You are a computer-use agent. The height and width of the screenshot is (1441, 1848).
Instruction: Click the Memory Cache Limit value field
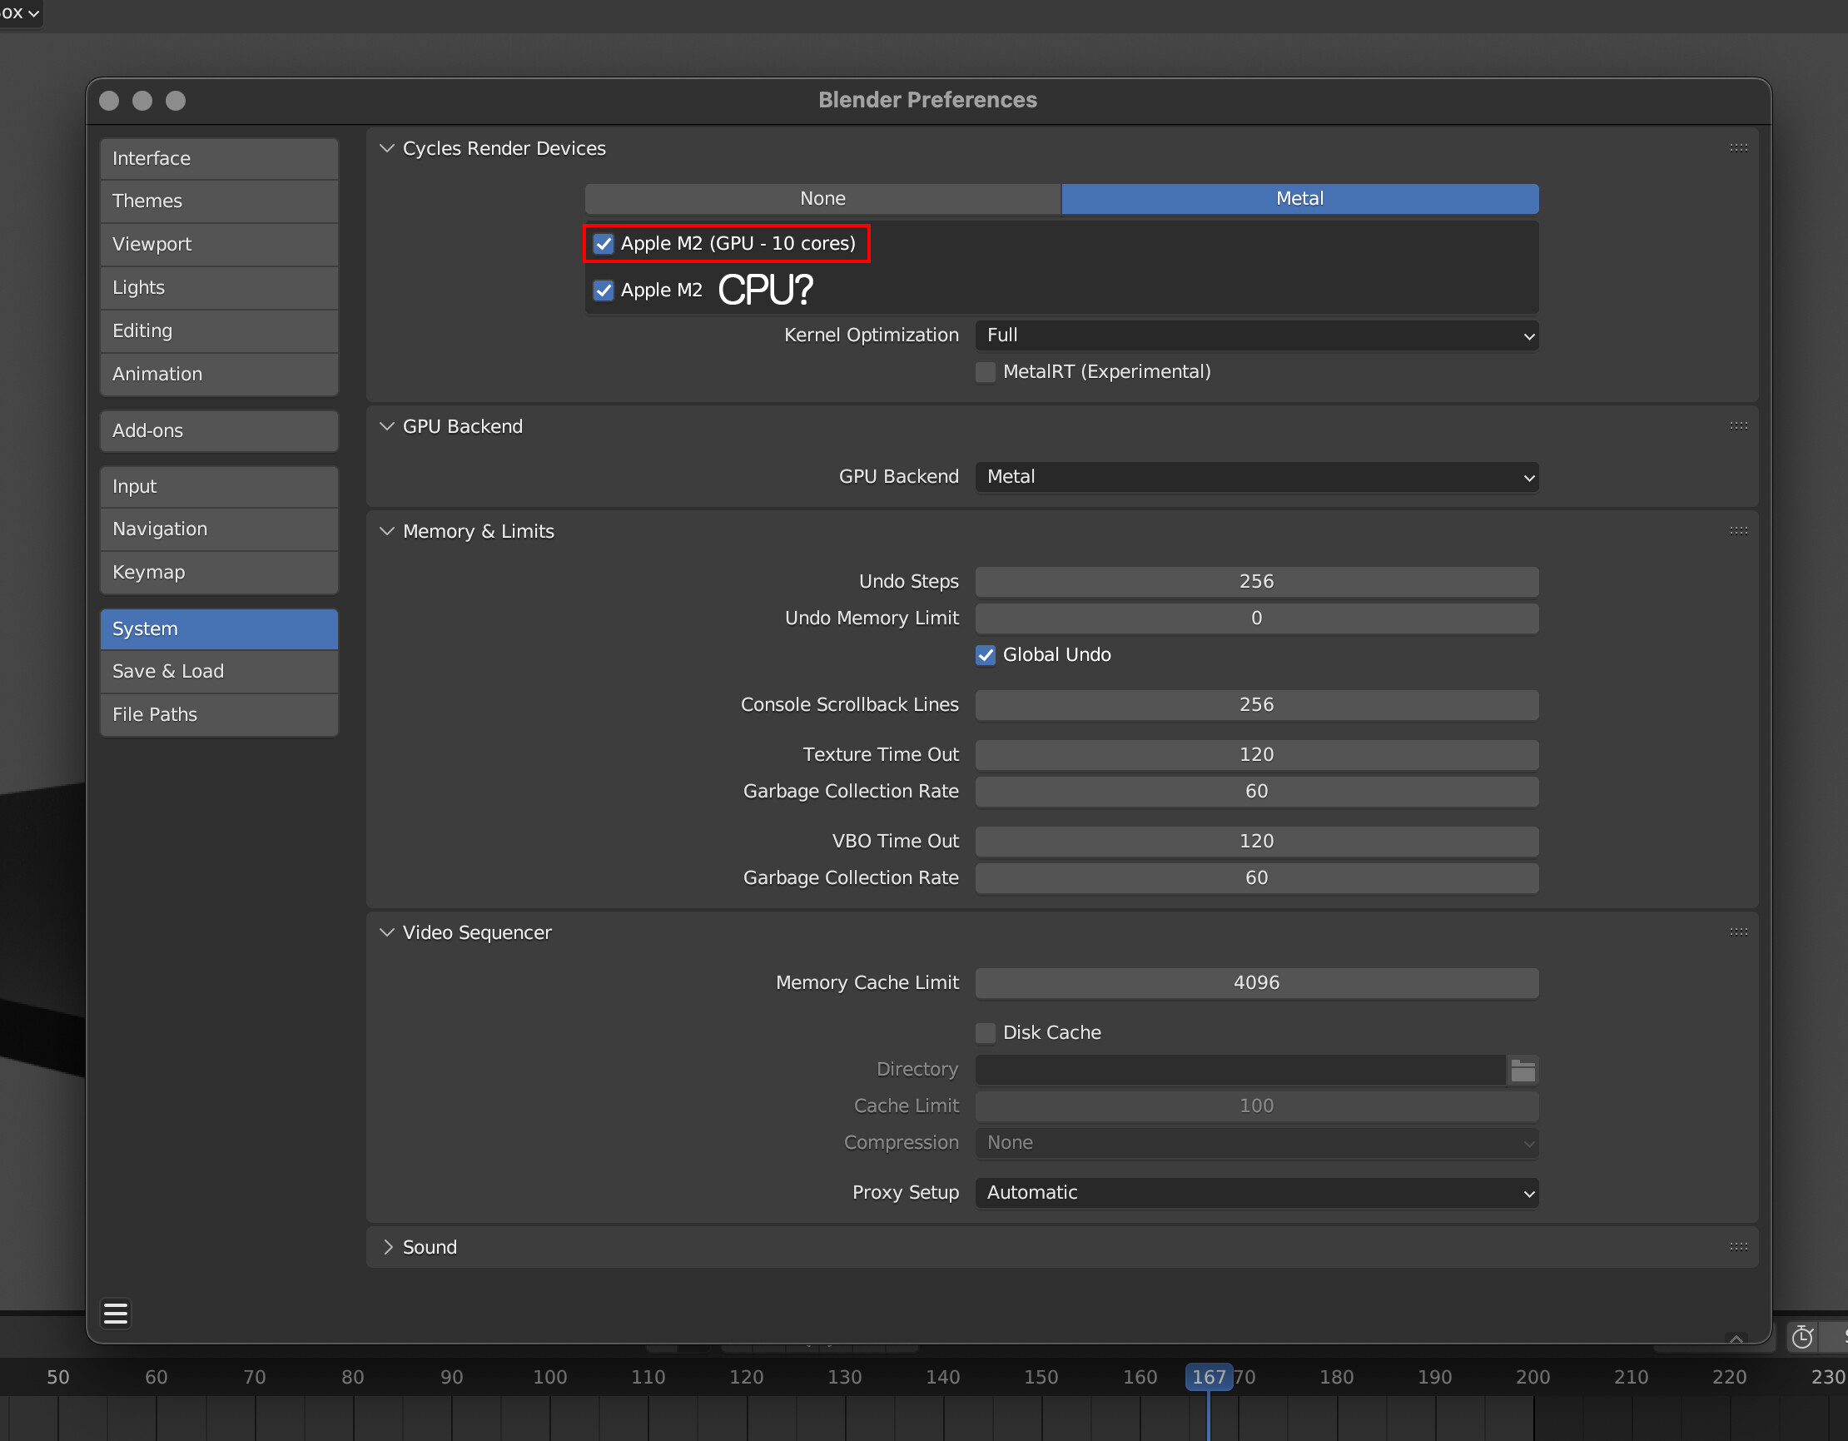pos(1256,982)
